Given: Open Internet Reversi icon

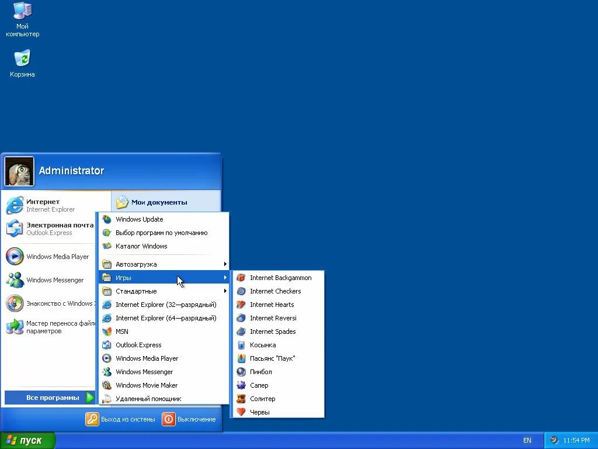Looking at the screenshot, I should pyautogui.click(x=241, y=318).
